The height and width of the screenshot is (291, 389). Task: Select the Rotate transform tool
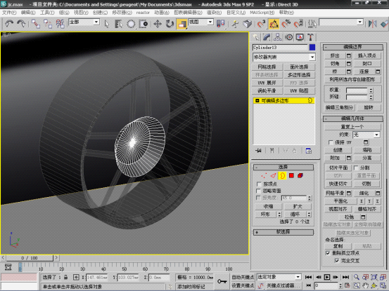170,24
